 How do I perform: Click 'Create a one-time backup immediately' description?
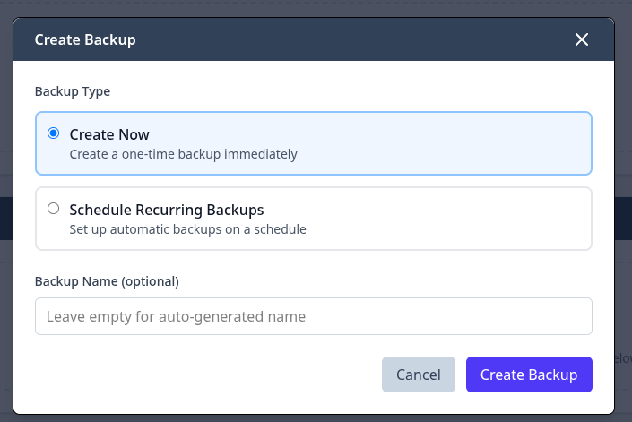(x=183, y=154)
